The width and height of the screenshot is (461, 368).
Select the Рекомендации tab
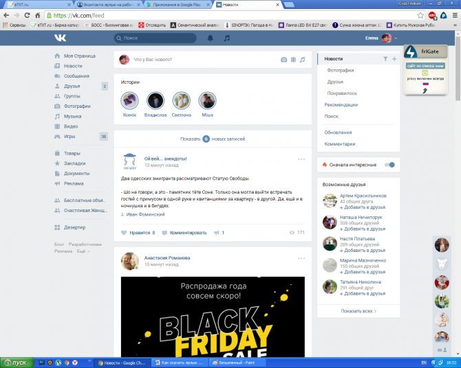(x=341, y=105)
